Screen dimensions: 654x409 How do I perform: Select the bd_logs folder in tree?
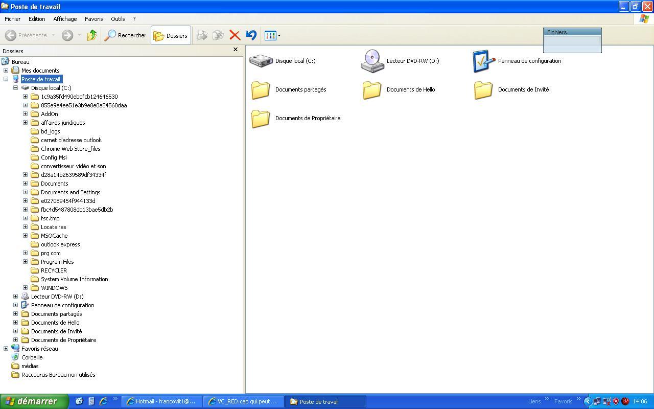pos(50,131)
